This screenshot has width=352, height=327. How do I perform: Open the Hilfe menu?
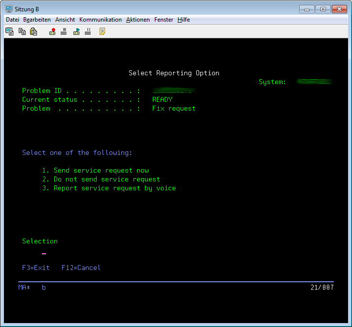(184, 20)
